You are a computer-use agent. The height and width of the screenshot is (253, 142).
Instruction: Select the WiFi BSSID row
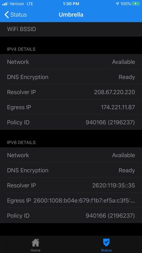(x=71, y=29)
